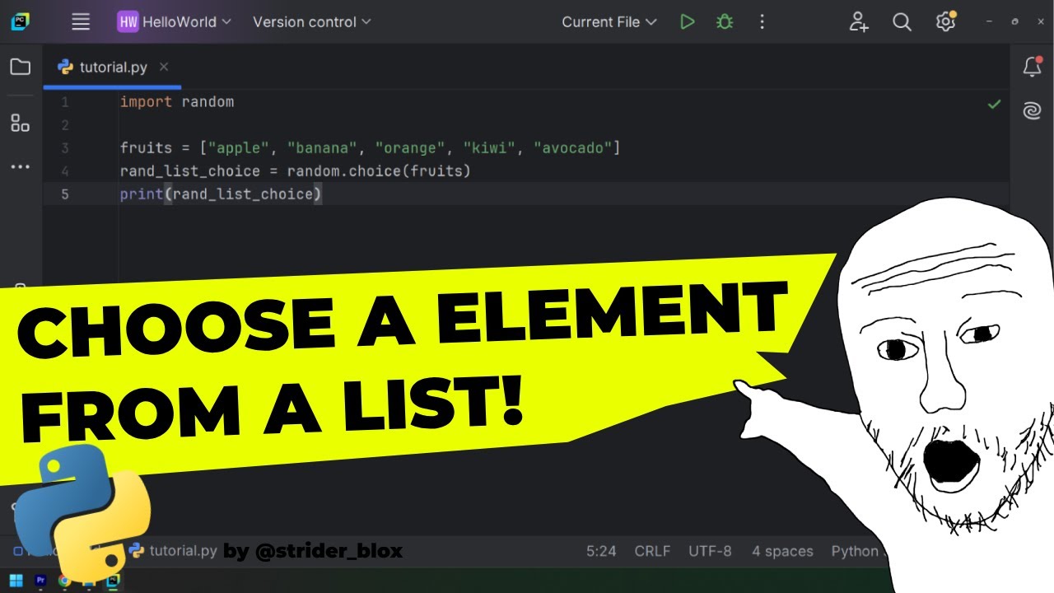Screen dimensions: 1054x593
Task: Click the "avocado" string in the list
Action: click(x=573, y=148)
